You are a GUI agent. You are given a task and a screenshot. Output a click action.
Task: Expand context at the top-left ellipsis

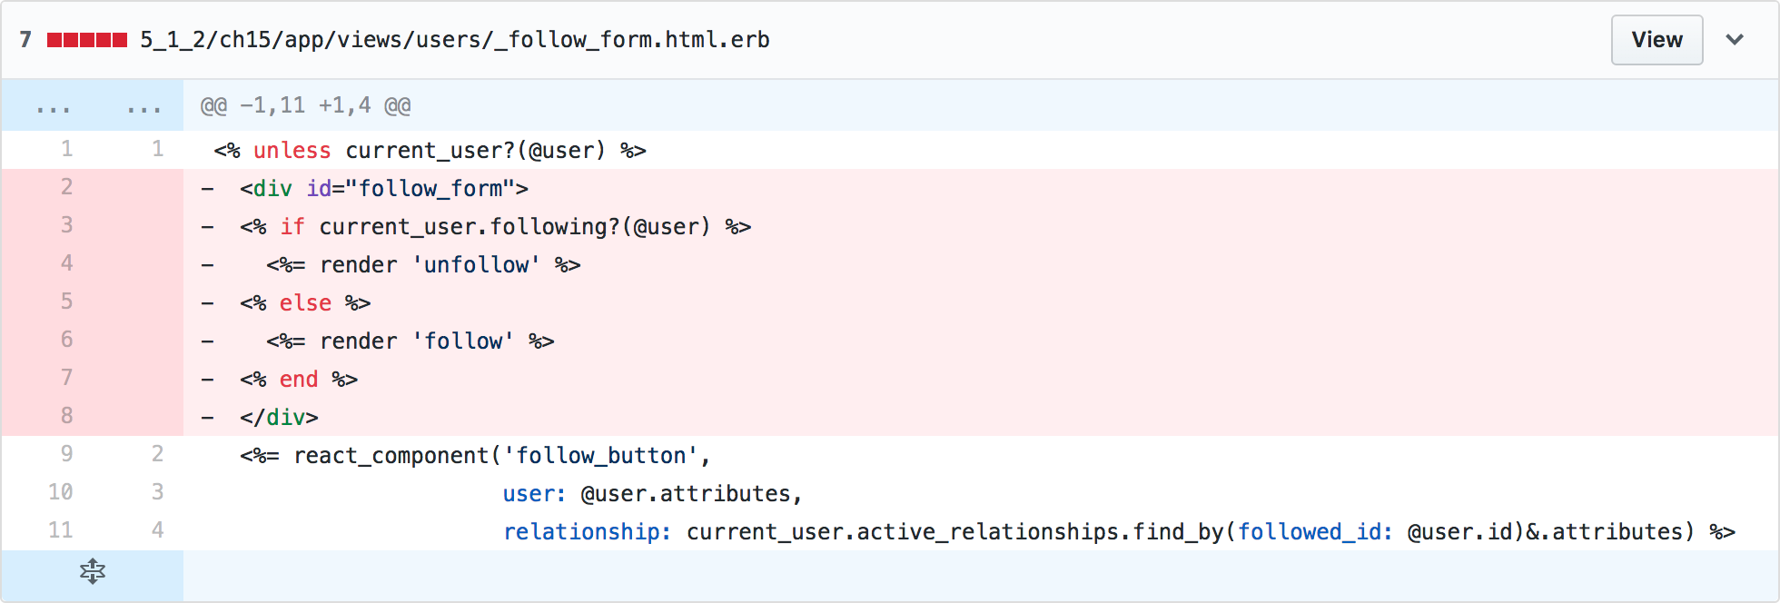pos(54,106)
